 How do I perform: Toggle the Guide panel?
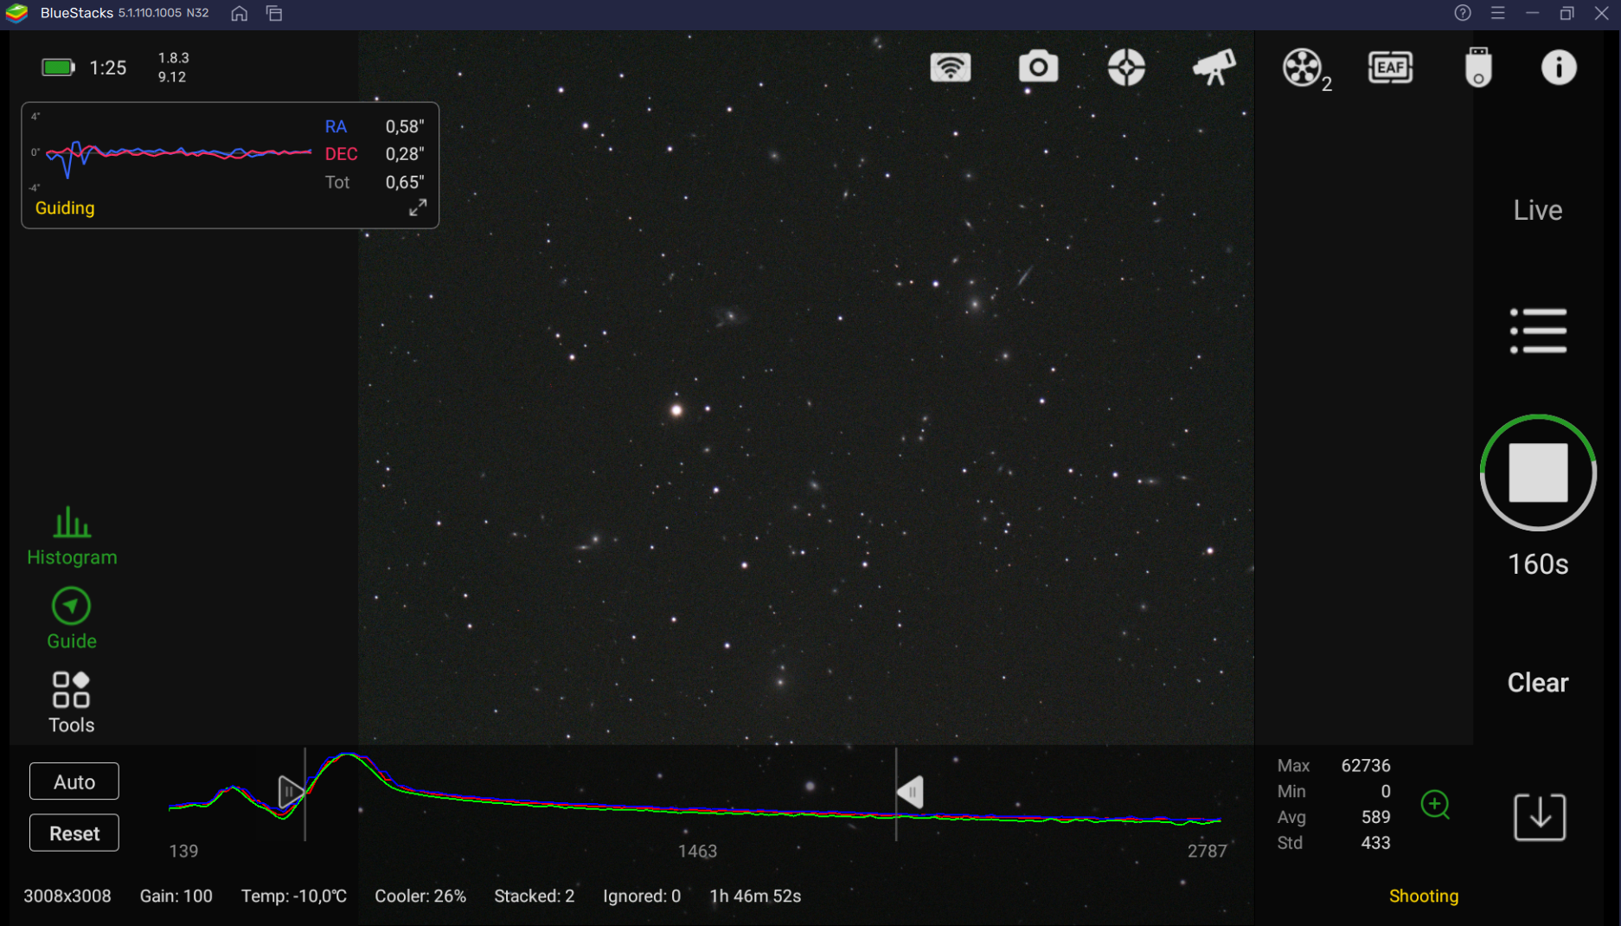tap(72, 620)
